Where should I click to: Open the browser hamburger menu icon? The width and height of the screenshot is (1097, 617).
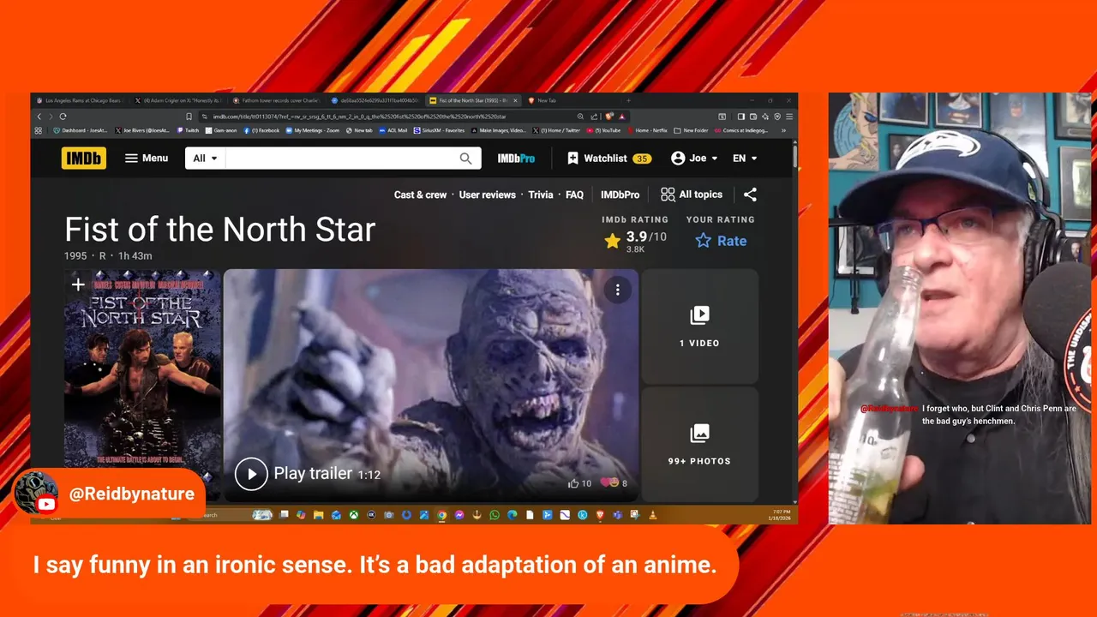coord(789,117)
